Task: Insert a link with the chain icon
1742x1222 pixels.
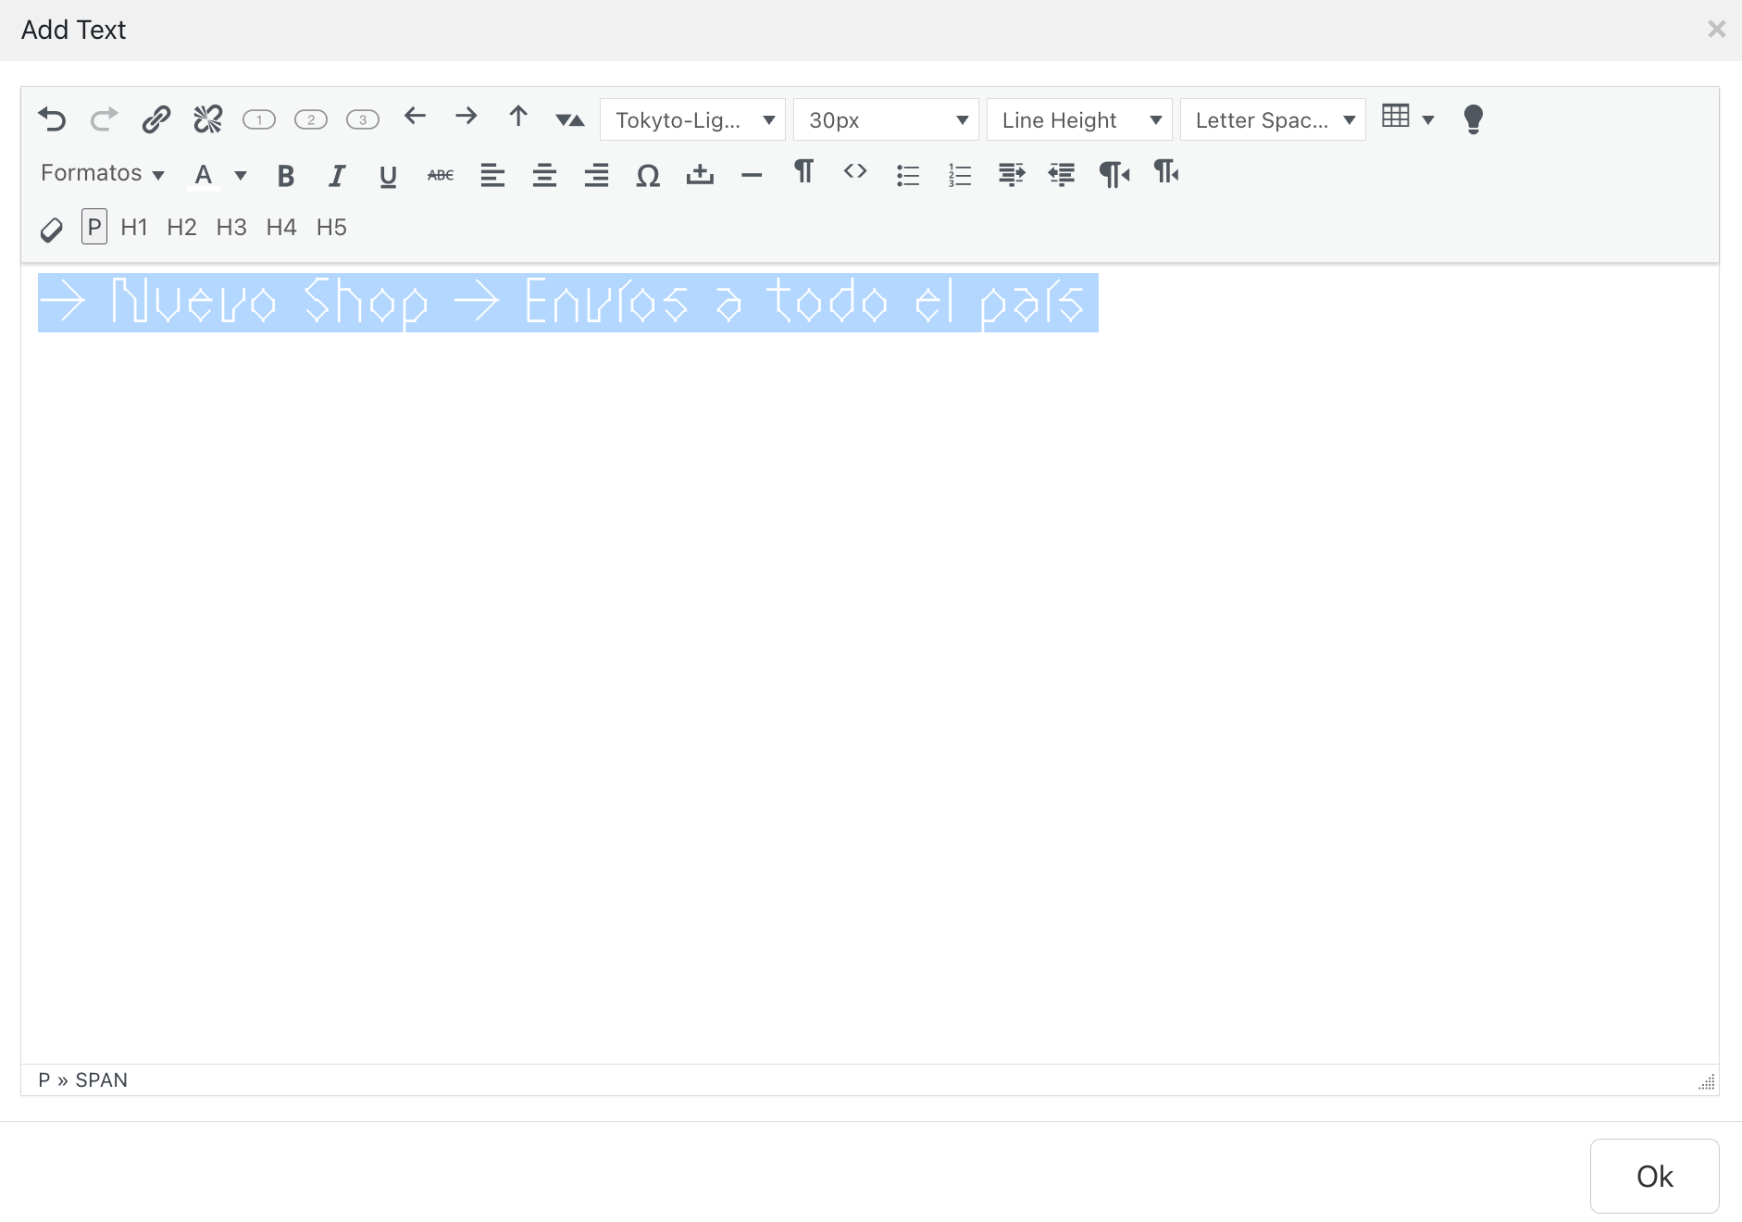Action: pyautogui.click(x=156, y=119)
